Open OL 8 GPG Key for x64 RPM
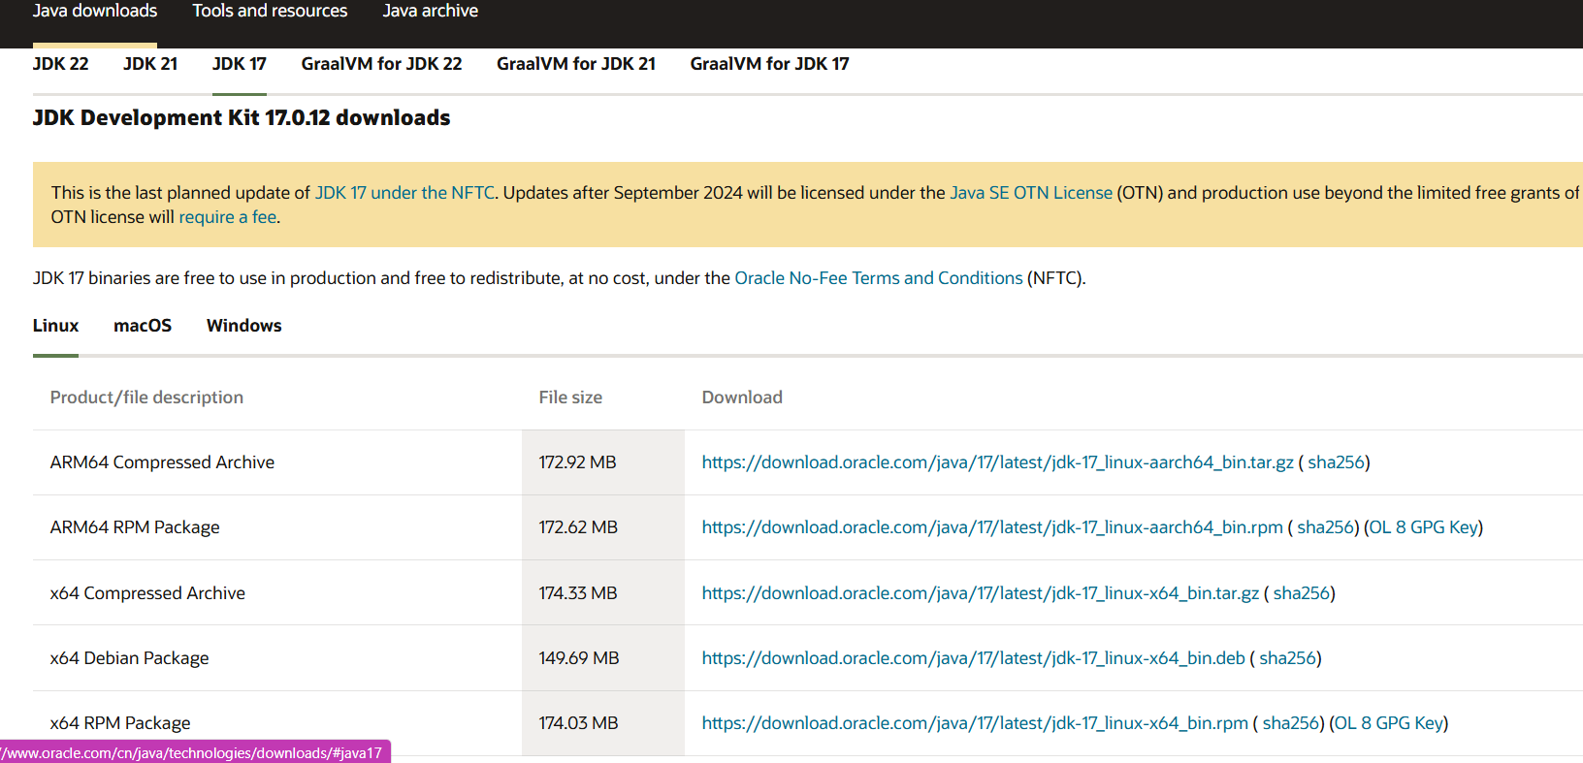 (1389, 723)
